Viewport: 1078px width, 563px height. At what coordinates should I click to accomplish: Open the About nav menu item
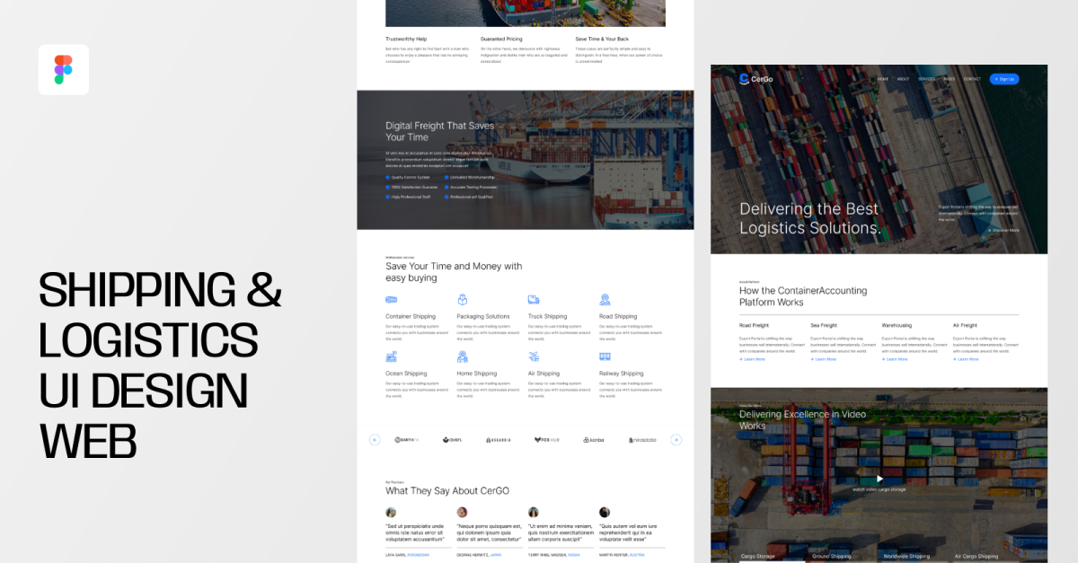903,79
